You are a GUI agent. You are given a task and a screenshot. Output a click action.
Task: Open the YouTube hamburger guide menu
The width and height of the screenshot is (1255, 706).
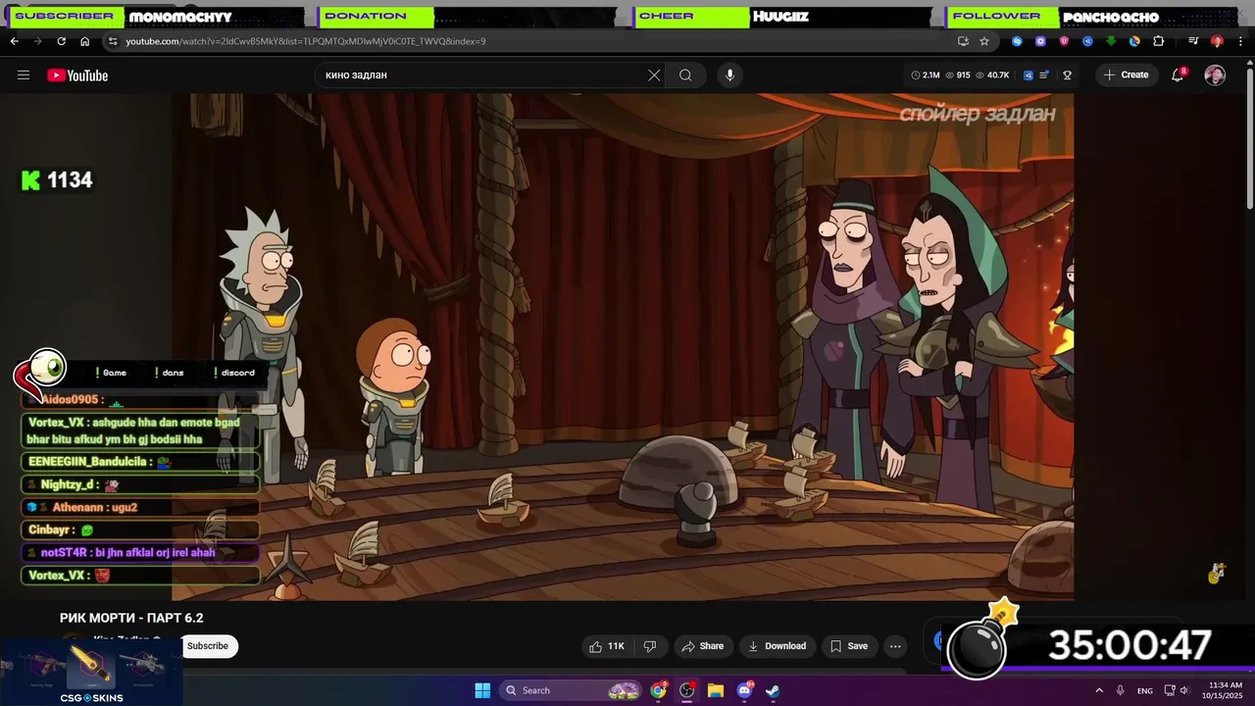(24, 76)
